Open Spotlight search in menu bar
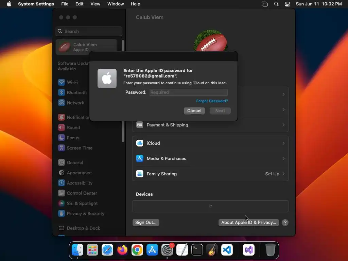The height and width of the screenshot is (261, 348). click(276, 4)
